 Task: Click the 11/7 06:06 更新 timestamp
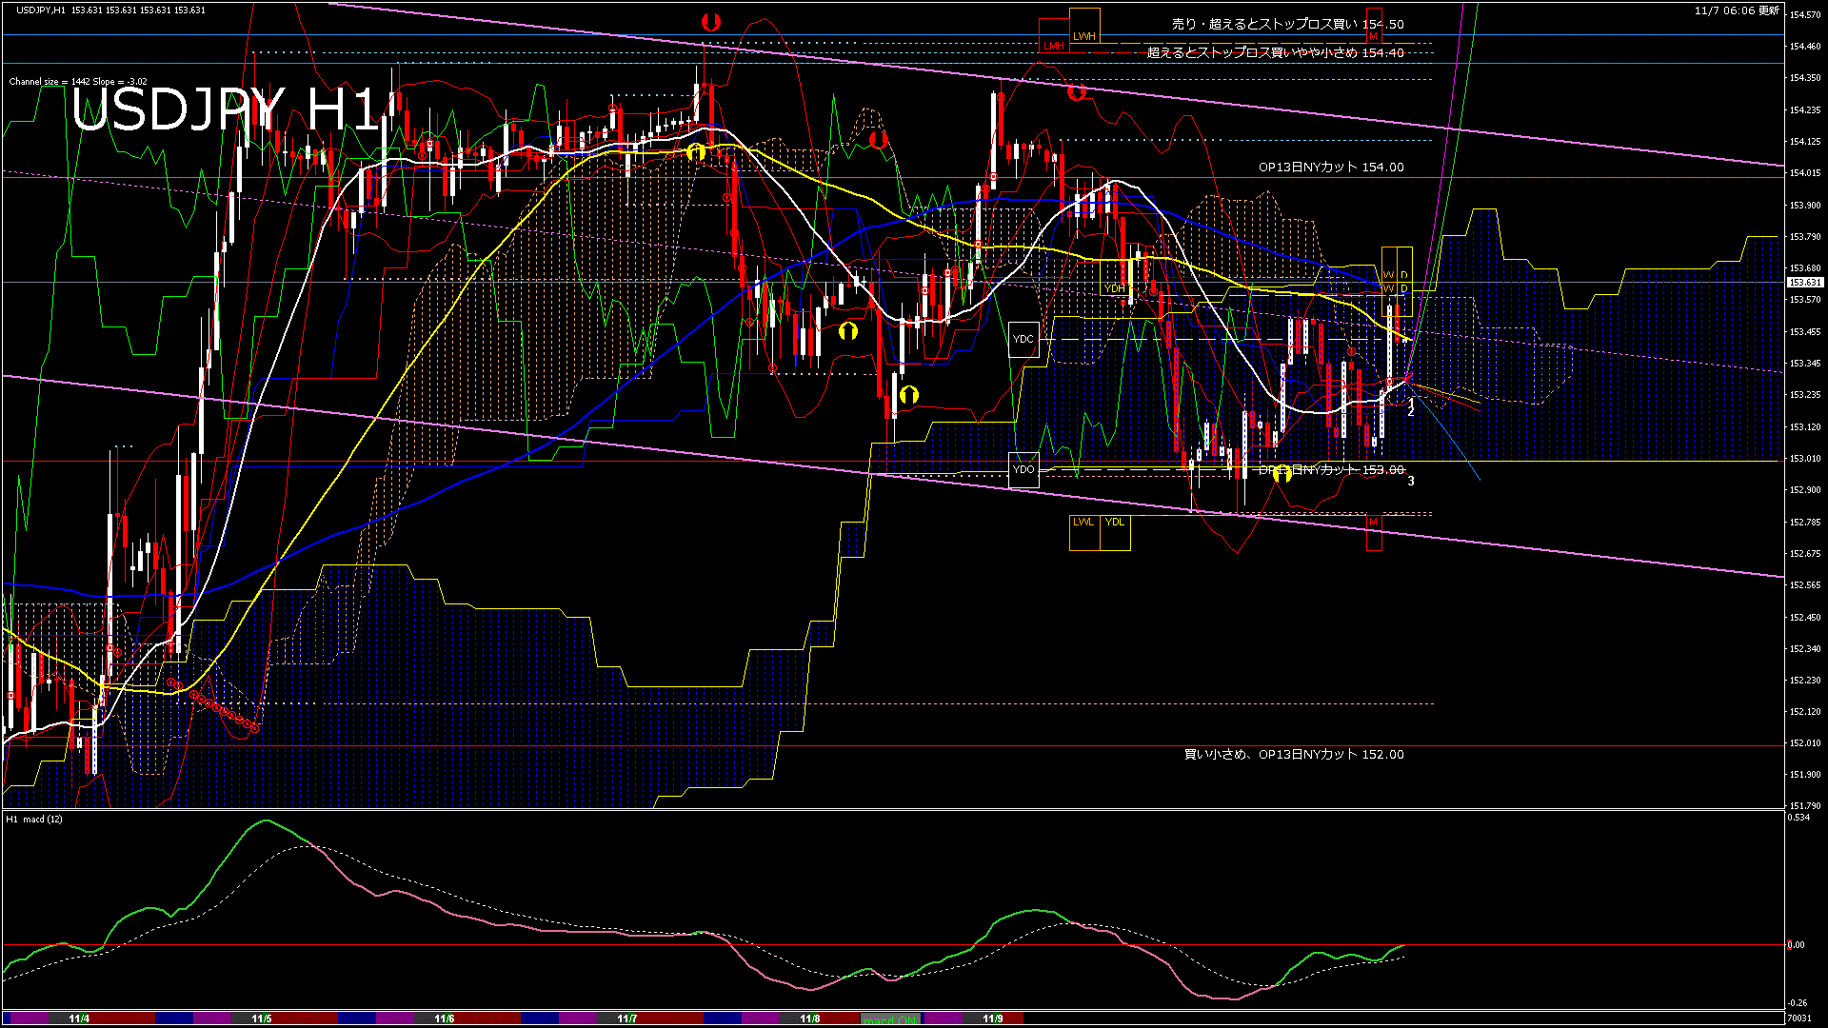tap(1737, 10)
